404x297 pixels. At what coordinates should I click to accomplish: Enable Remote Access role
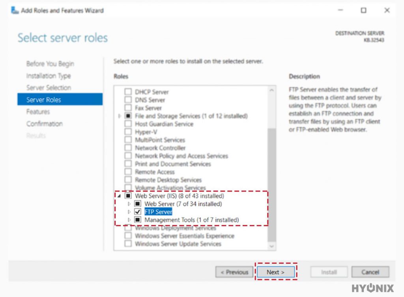[x=128, y=172]
